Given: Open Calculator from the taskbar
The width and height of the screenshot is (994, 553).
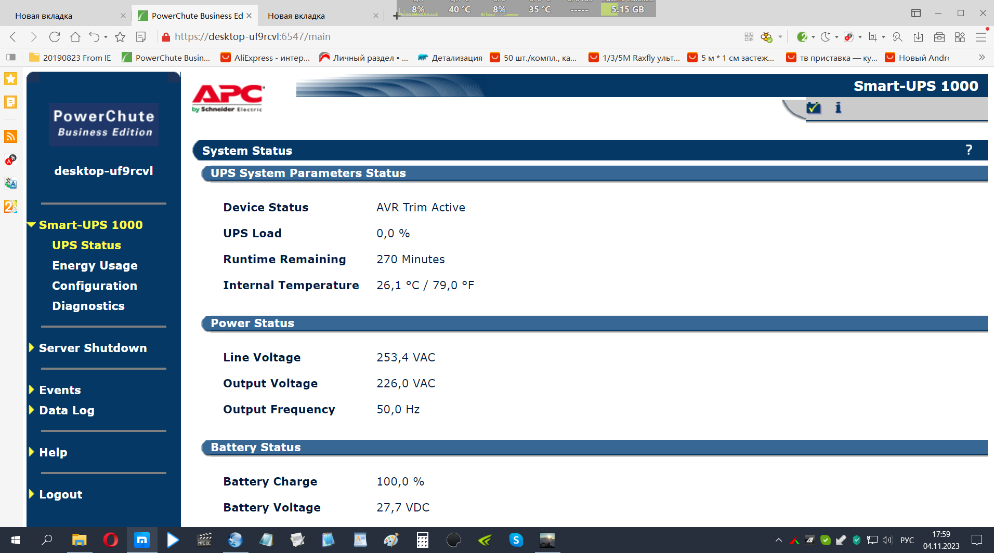Looking at the screenshot, I should [422, 541].
